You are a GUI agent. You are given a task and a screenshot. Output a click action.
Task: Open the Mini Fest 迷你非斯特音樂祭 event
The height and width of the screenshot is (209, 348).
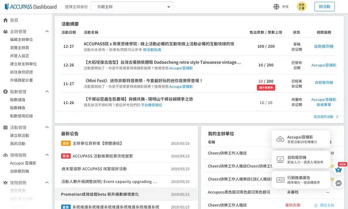pyautogui.click(x=143, y=81)
